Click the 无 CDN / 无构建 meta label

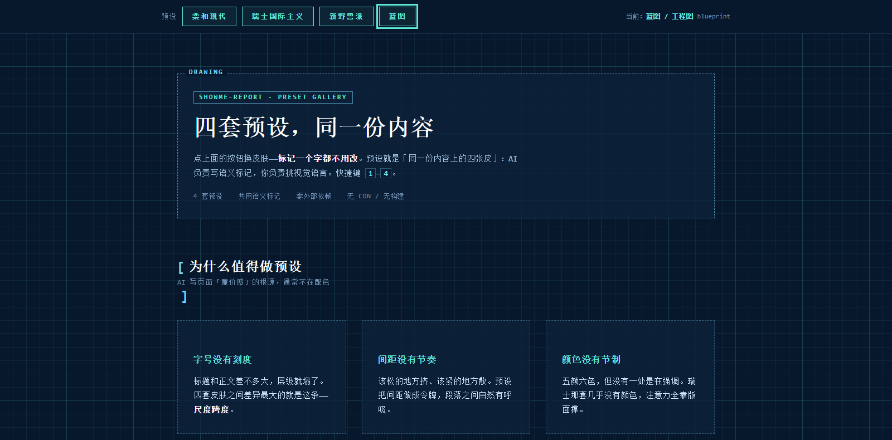click(x=375, y=196)
